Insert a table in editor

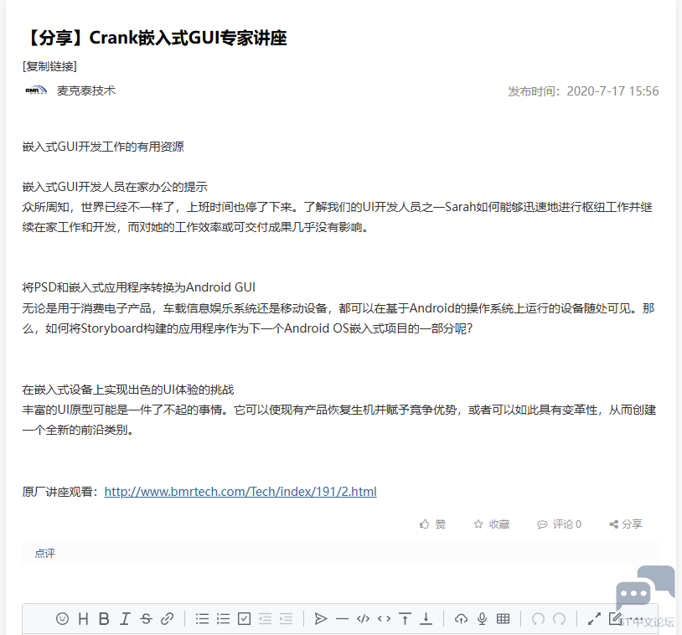(504, 618)
